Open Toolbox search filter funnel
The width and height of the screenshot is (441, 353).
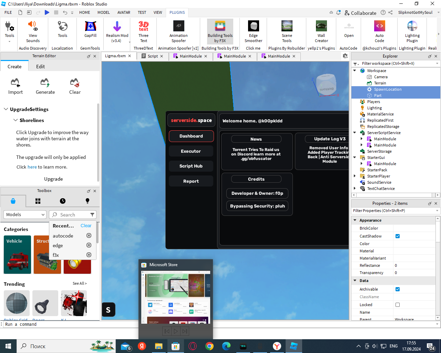point(92,214)
